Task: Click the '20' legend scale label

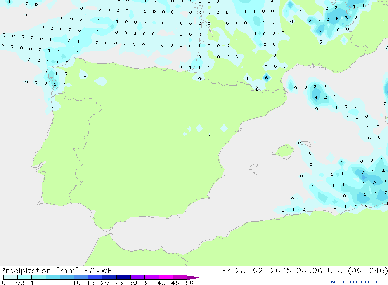Action: tap(105, 283)
